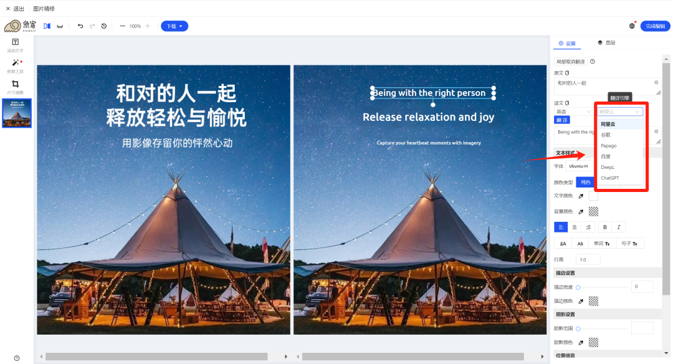The height and width of the screenshot is (364, 673).
Task: Expand the 下载 download dropdown button
Action: click(x=174, y=26)
